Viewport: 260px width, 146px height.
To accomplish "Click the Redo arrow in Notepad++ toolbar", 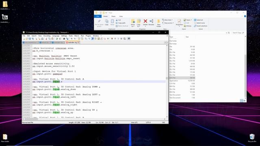I will point(60,39).
